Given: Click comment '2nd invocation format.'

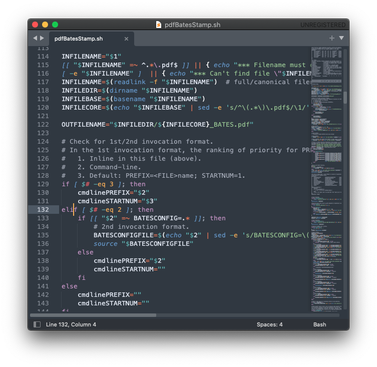Looking at the screenshot, I should pos(145,227).
